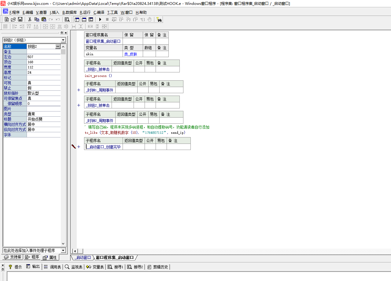Image resolution: width=391 pixels, height=281 pixels.
Task: Click the 易语言 app icon beside F.程序
Action: pos(6,12)
